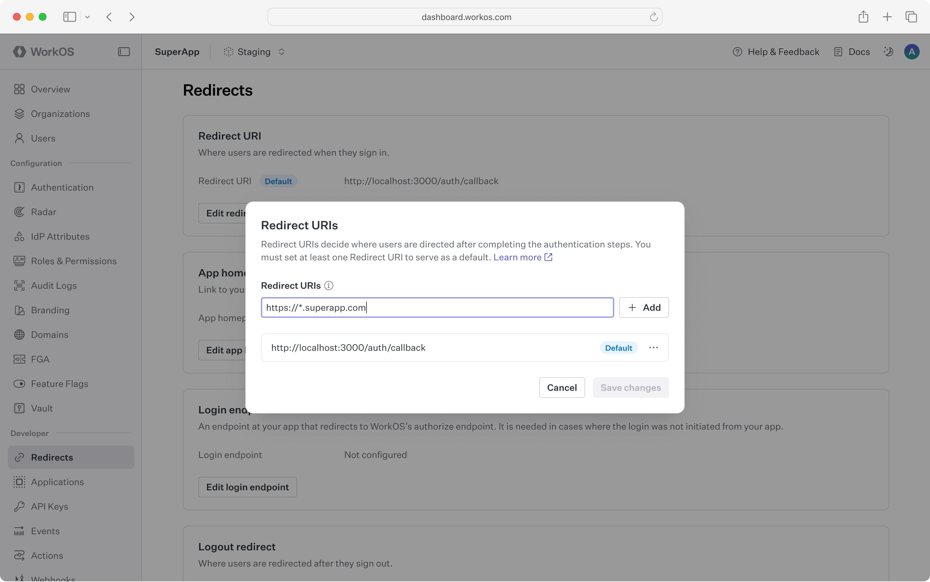Image resolution: width=930 pixels, height=582 pixels.
Task: Open Docs from top bar
Action: 852,52
